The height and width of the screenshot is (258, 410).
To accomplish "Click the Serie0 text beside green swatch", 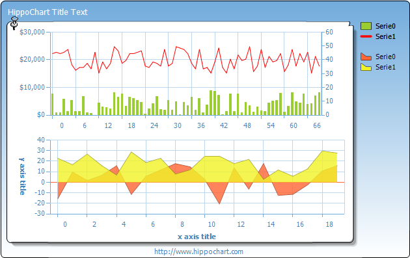I will click(x=385, y=26).
